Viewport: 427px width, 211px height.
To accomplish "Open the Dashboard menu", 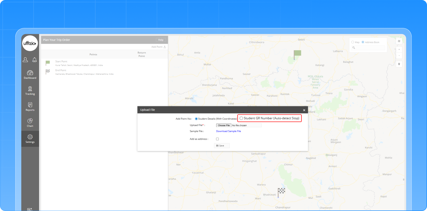I will point(30,75).
